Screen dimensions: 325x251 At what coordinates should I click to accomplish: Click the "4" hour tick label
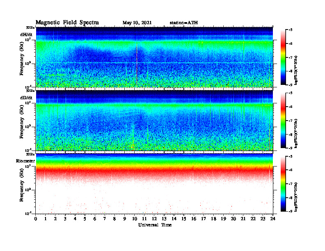pyautogui.click(x=75, y=219)
